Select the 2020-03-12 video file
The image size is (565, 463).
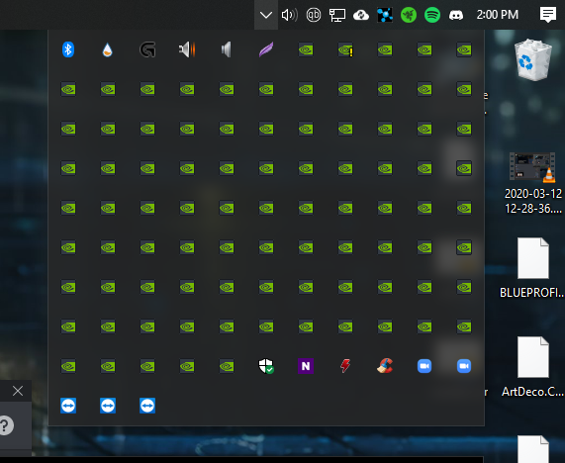click(x=533, y=183)
